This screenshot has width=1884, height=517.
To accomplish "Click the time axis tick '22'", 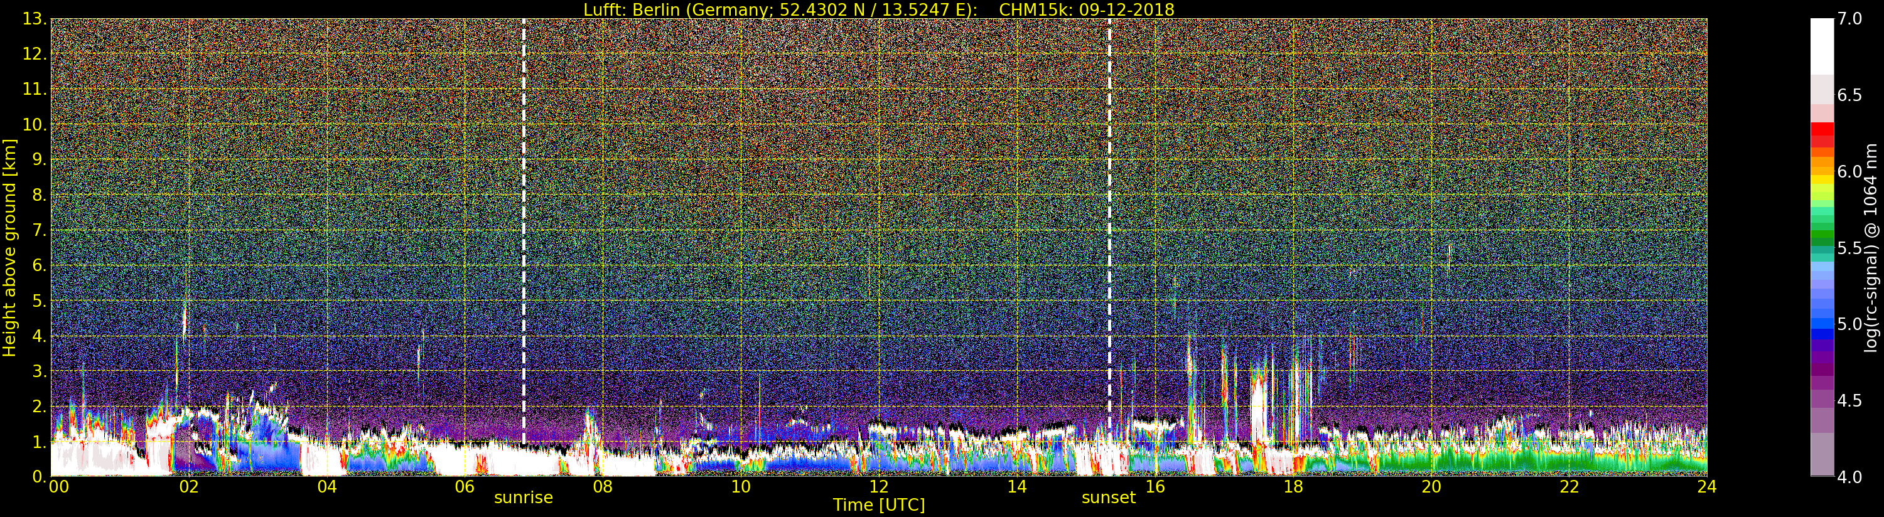I will [x=1569, y=487].
